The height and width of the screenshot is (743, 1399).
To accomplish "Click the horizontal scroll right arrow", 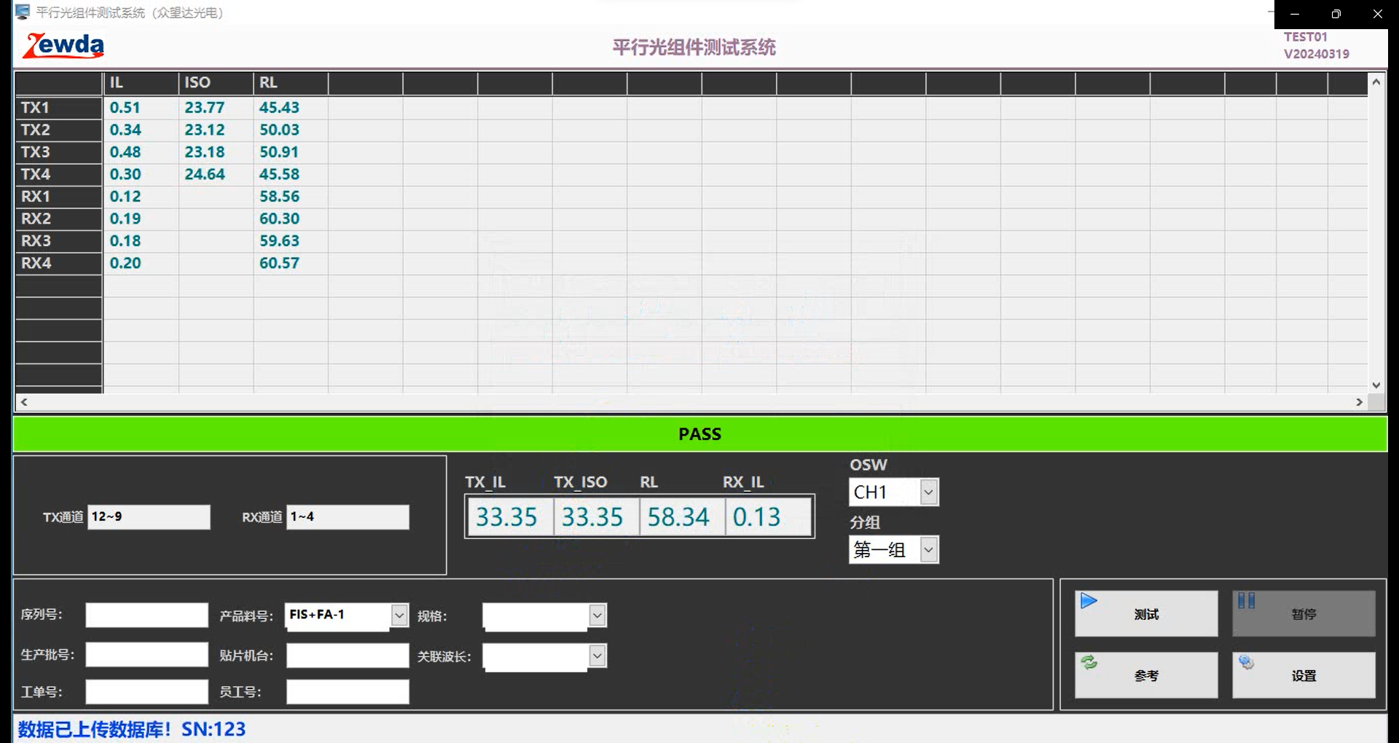I will pyautogui.click(x=1359, y=402).
